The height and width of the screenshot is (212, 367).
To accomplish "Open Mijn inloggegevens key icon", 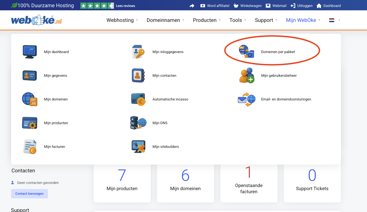I will pyautogui.click(x=138, y=52).
